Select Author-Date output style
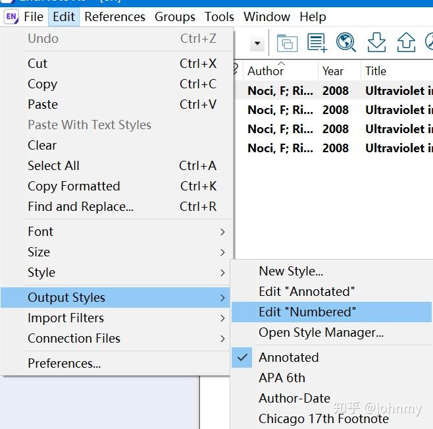 [332, 399]
